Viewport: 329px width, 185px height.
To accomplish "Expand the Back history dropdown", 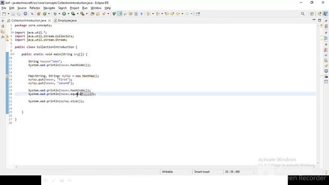I will point(182,14).
